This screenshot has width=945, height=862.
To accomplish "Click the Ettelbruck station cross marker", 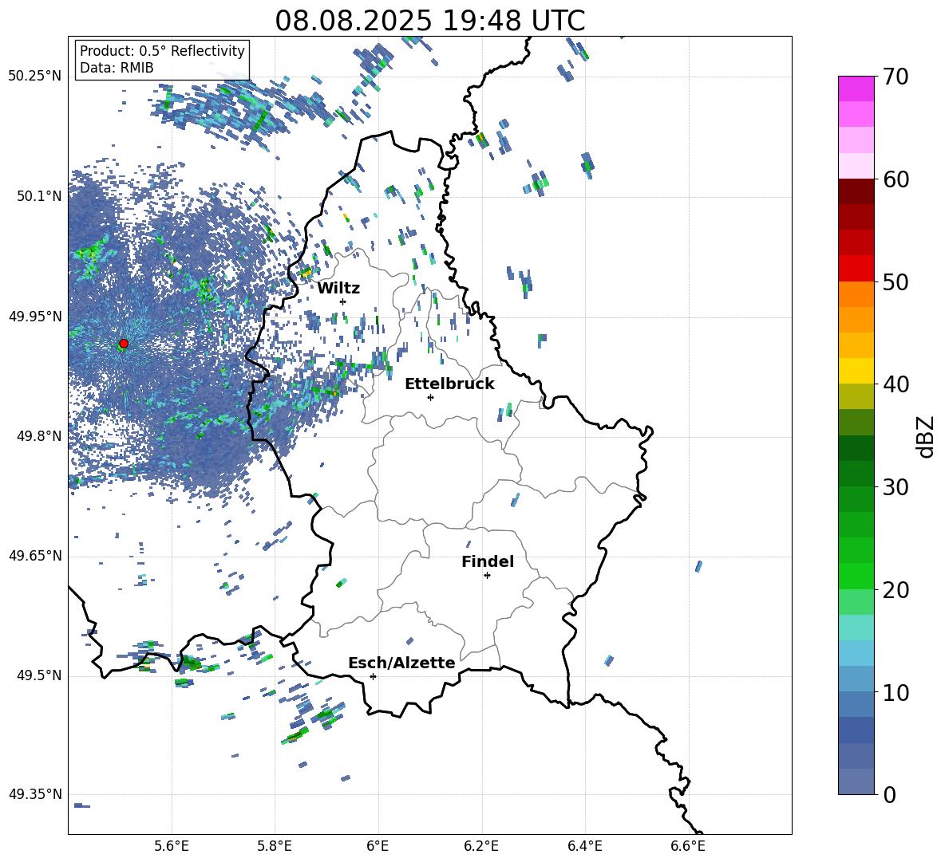I will [430, 397].
